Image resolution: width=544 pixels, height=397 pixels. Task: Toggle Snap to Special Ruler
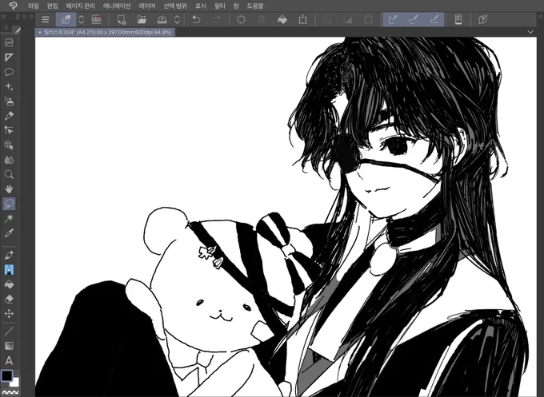pos(414,20)
